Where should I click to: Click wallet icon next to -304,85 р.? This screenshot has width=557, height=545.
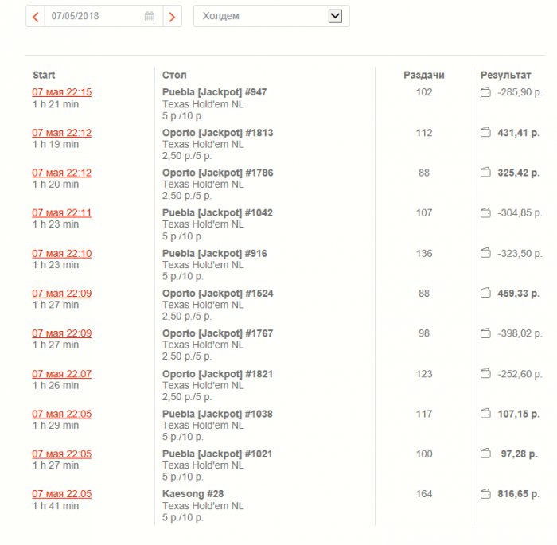click(x=485, y=212)
